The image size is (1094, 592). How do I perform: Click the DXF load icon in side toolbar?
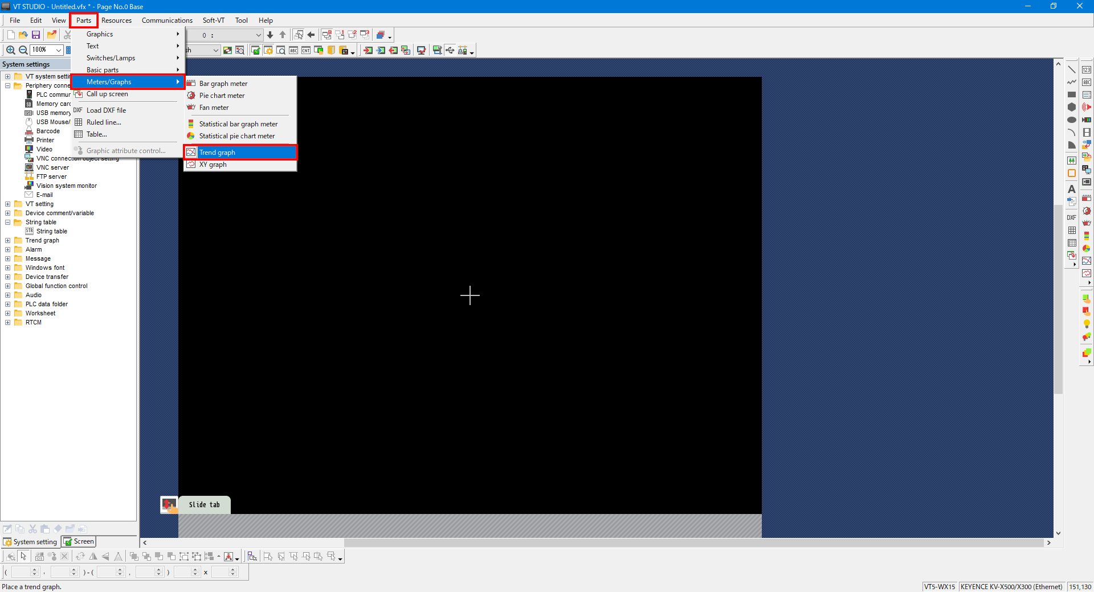[1071, 217]
